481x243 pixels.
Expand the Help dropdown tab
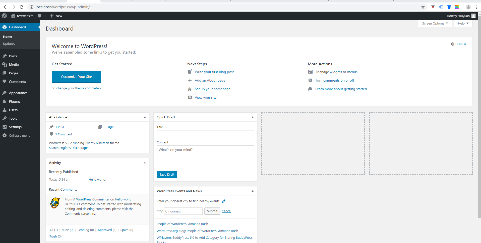click(x=463, y=23)
